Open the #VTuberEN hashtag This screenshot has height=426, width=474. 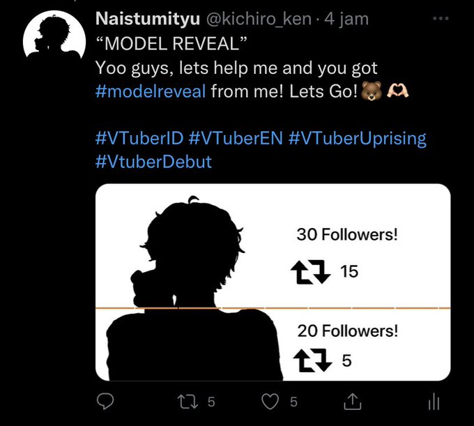[x=236, y=138]
